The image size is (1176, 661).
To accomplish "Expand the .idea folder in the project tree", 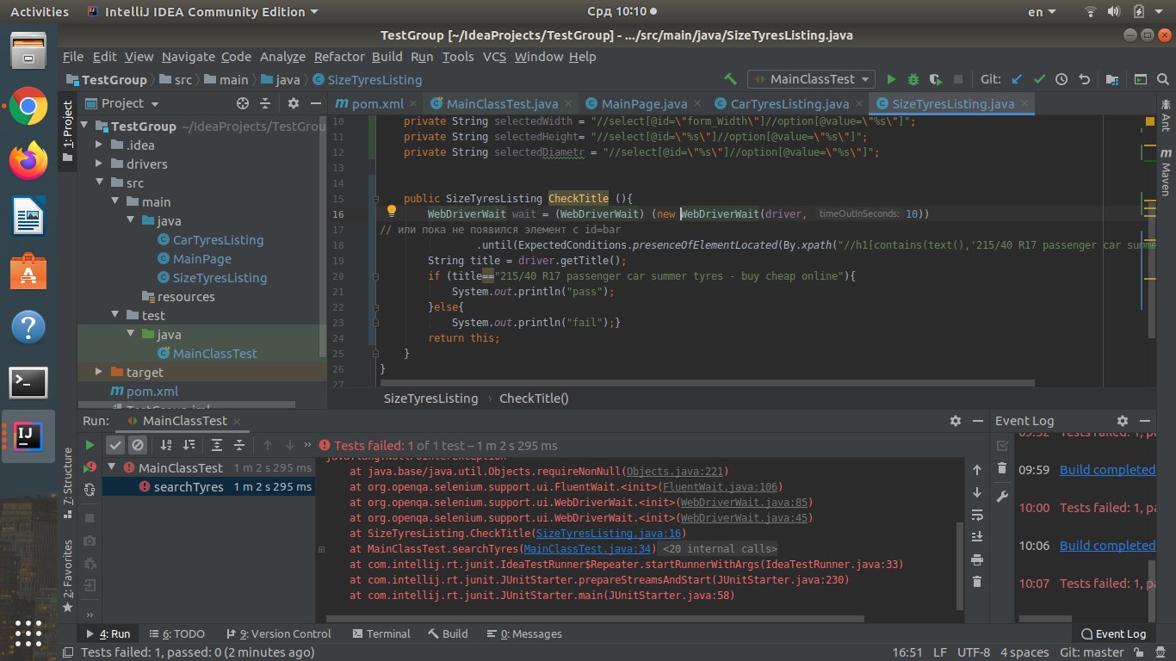I will [x=101, y=145].
